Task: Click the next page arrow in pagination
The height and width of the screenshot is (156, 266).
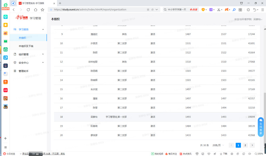Action: tap(252, 145)
